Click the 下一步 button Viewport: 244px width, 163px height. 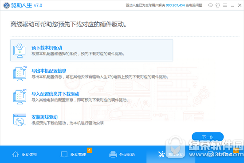coord(208,137)
